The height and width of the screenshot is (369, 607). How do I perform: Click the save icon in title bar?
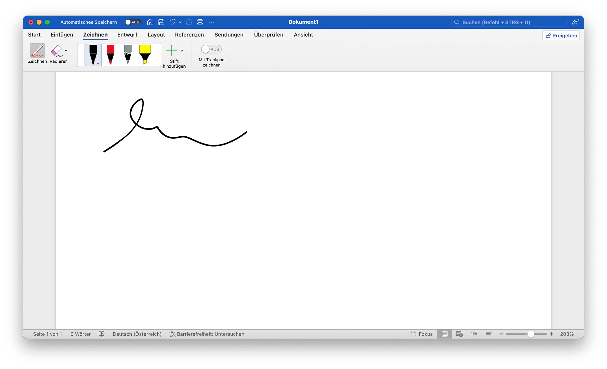coord(161,22)
